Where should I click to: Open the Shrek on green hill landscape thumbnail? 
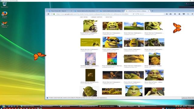click(x=134, y=26)
